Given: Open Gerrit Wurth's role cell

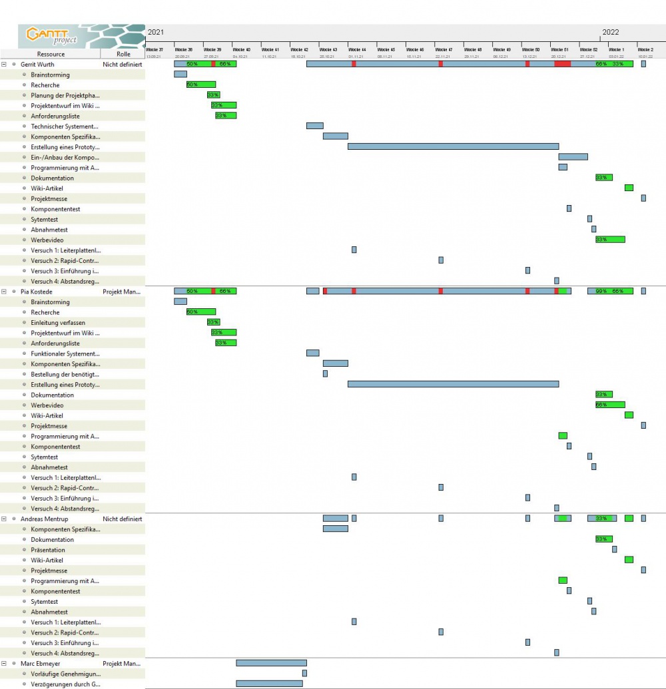Looking at the screenshot, I should click(x=122, y=65).
